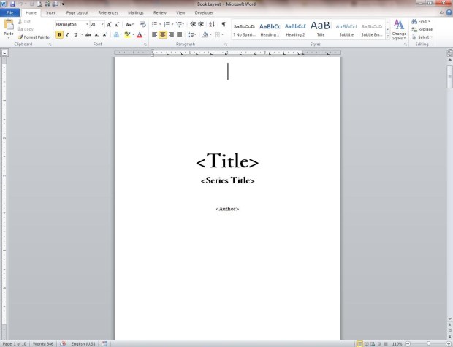Click the Clear Formatting icon
The image size is (453, 347).
142,25
